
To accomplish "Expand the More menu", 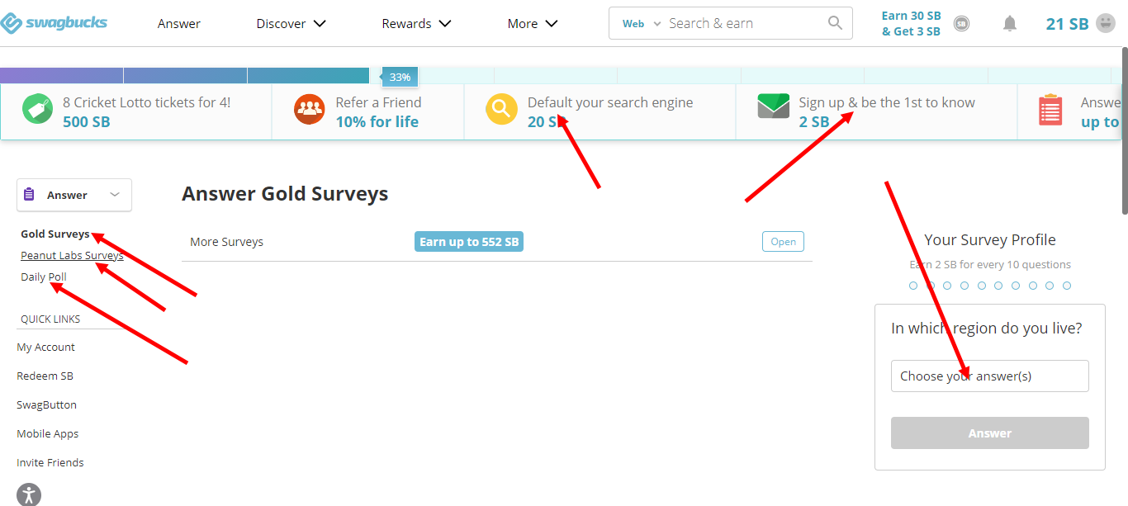I will [x=533, y=24].
